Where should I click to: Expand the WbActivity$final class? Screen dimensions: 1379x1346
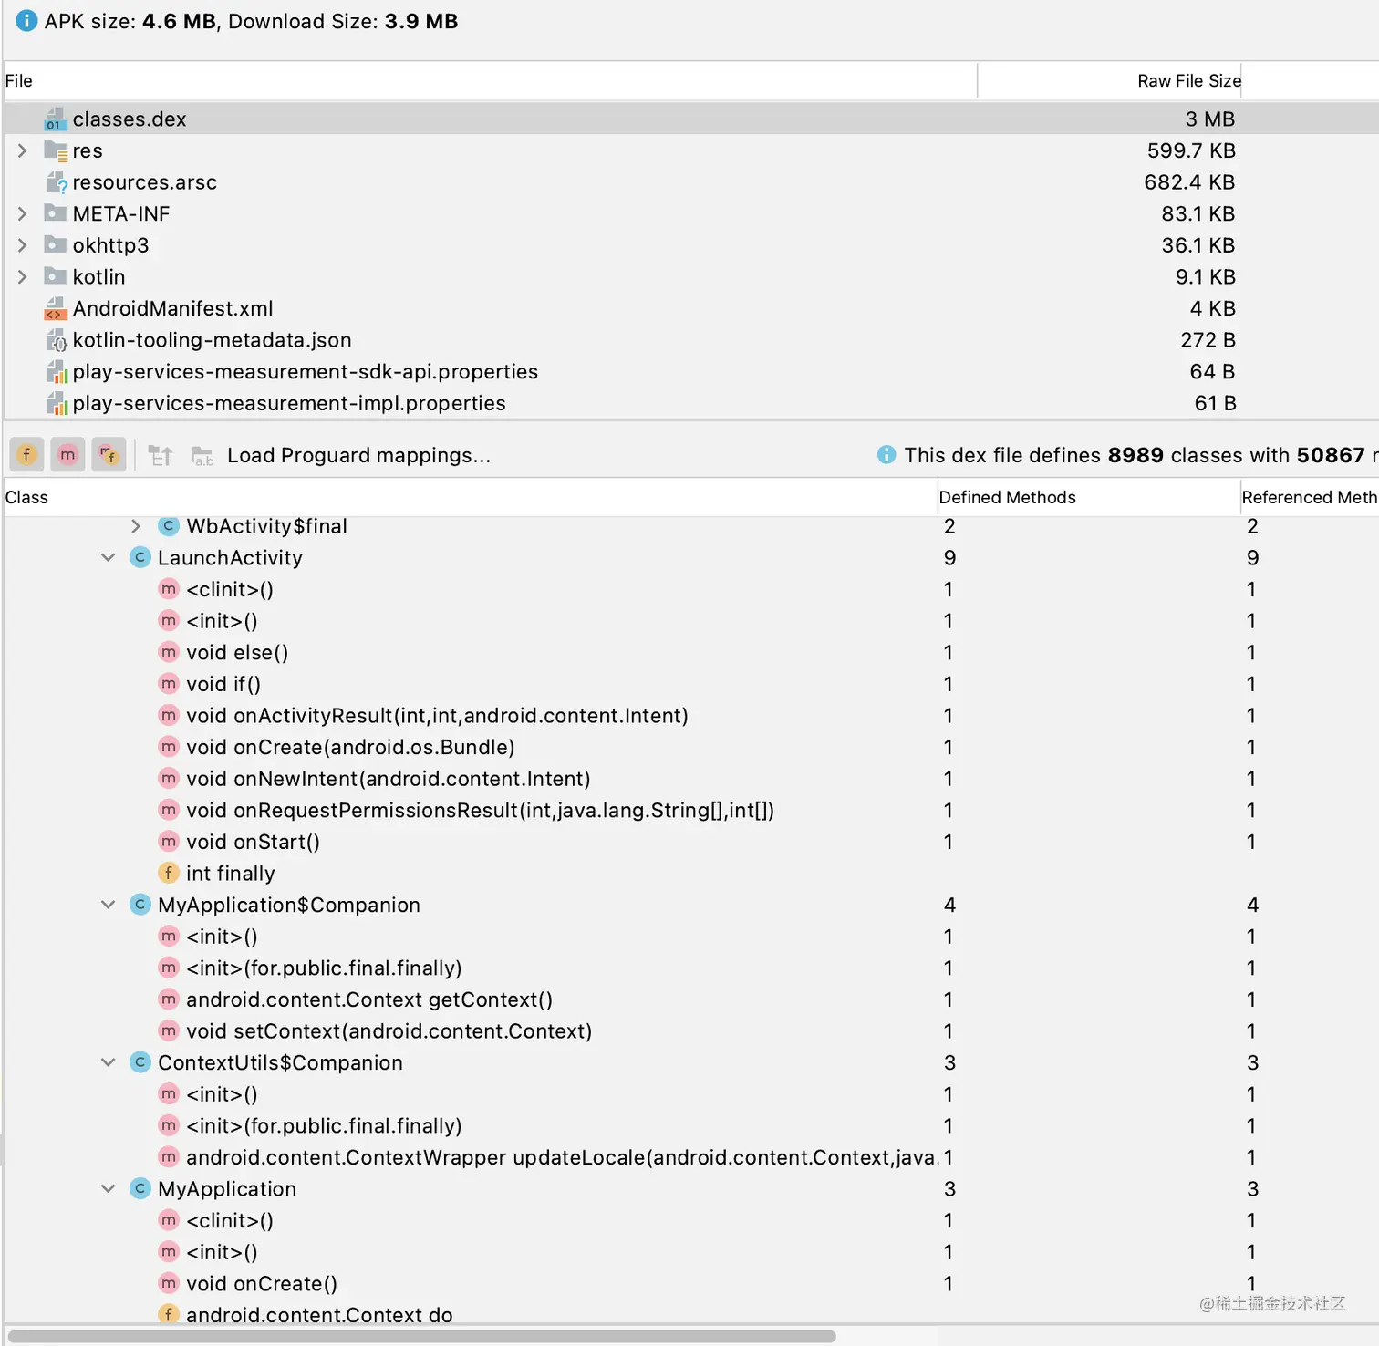(136, 526)
